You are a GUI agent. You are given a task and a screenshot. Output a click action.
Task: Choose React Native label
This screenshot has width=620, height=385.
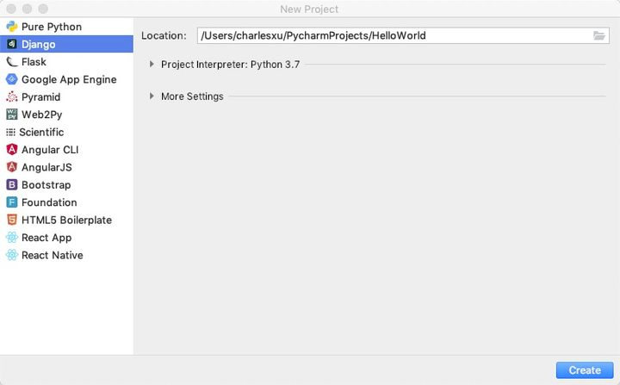[x=53, y=255]
